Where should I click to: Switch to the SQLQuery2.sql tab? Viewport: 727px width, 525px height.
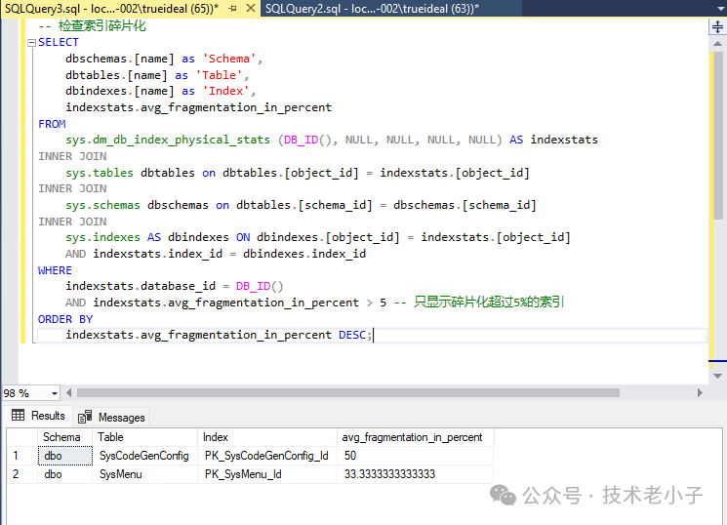coord(372,9)
